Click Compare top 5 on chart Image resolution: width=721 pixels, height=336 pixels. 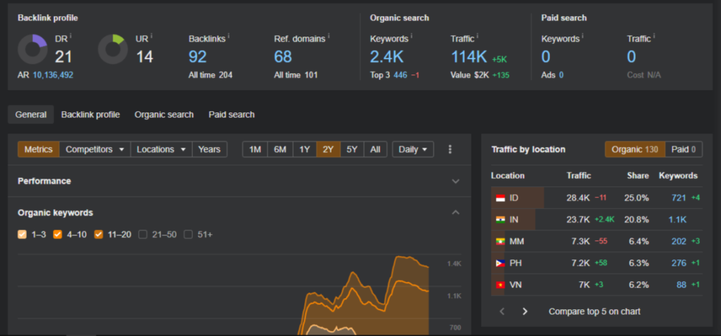click(x=594, y=311)
